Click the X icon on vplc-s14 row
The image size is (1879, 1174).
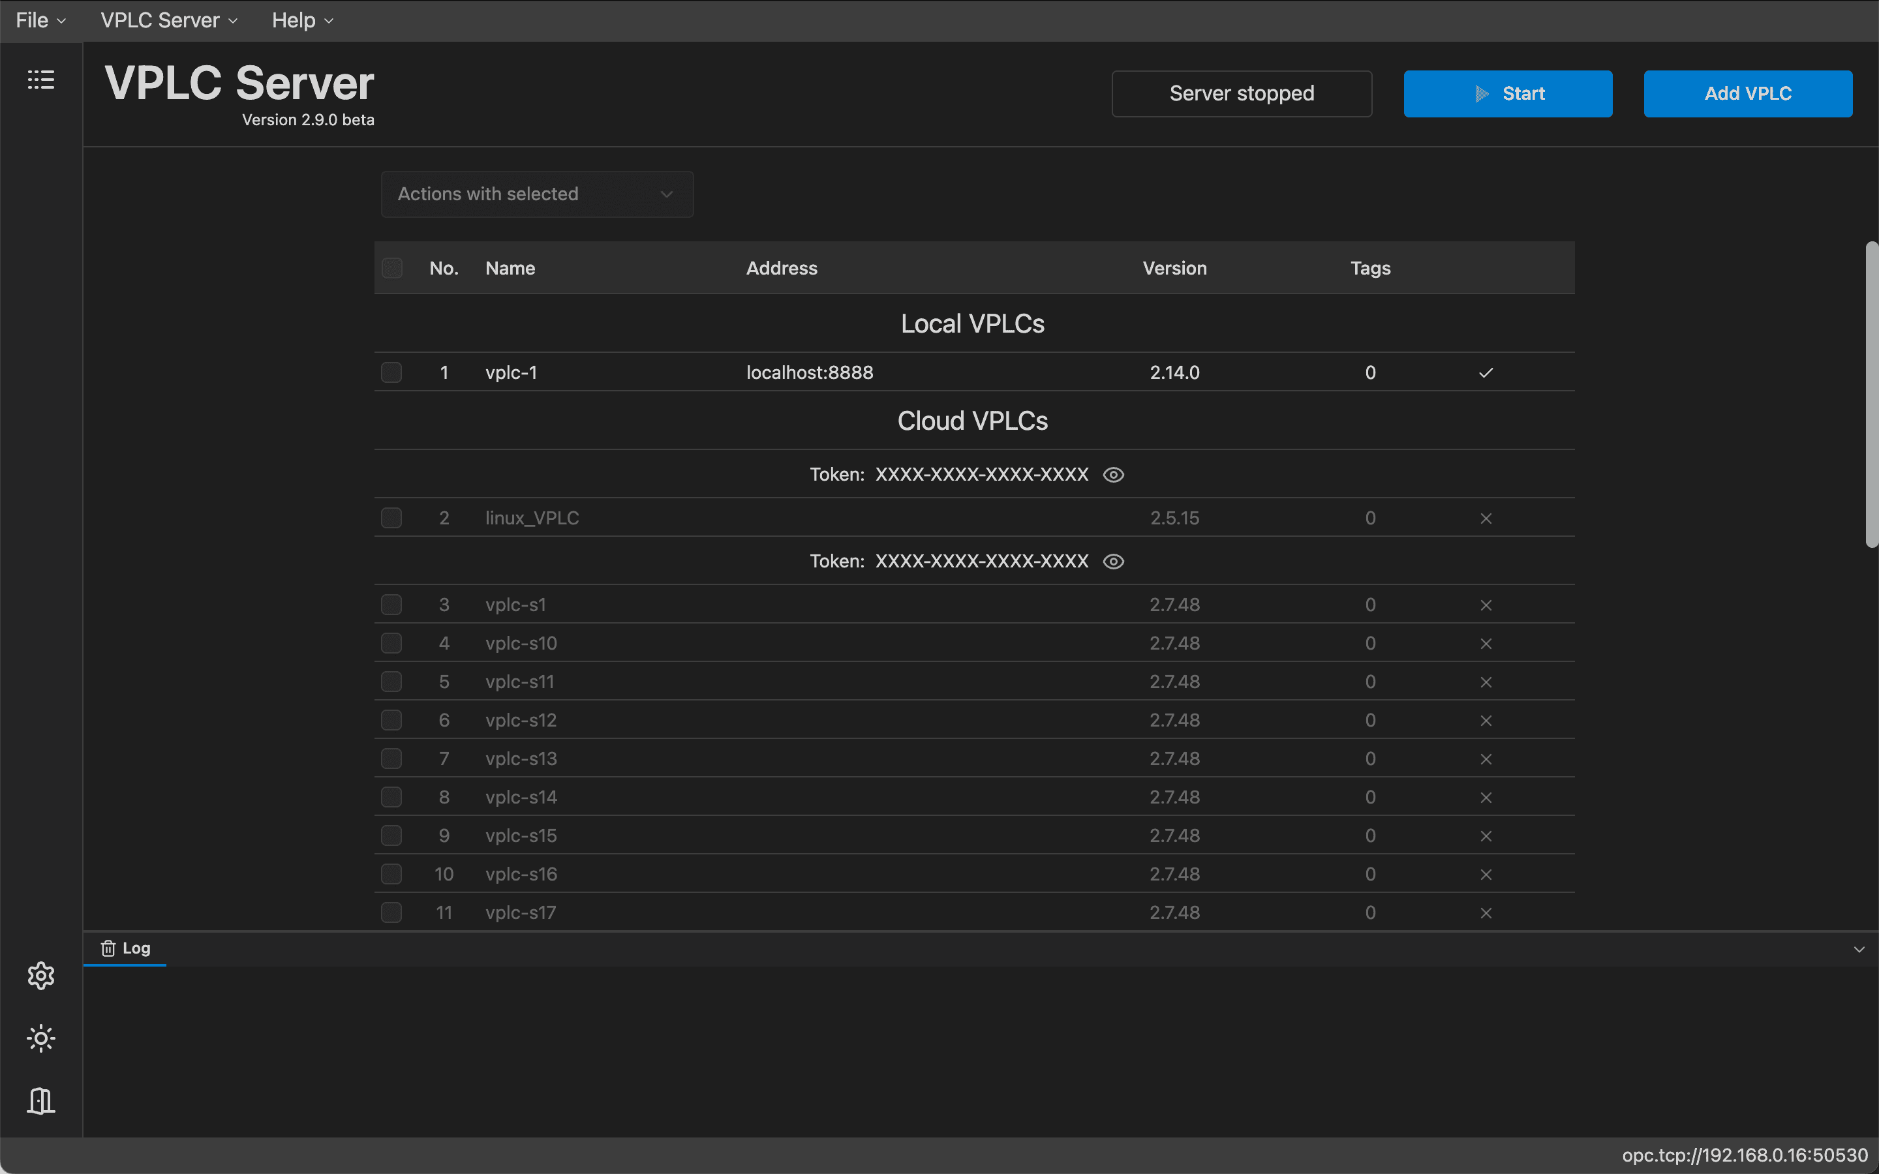[1486, 798]
